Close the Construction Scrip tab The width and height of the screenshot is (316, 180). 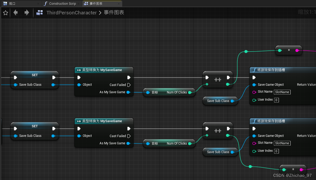coord(78,4)
